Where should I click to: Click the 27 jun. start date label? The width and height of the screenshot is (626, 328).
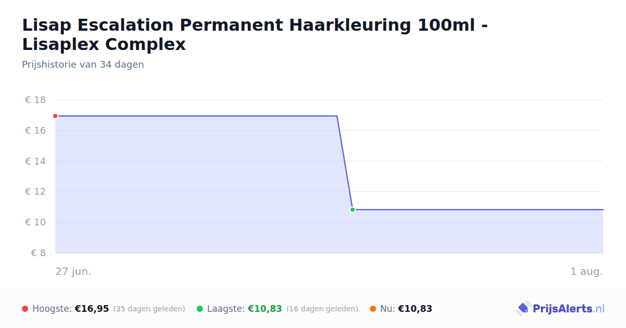(74, 271)
